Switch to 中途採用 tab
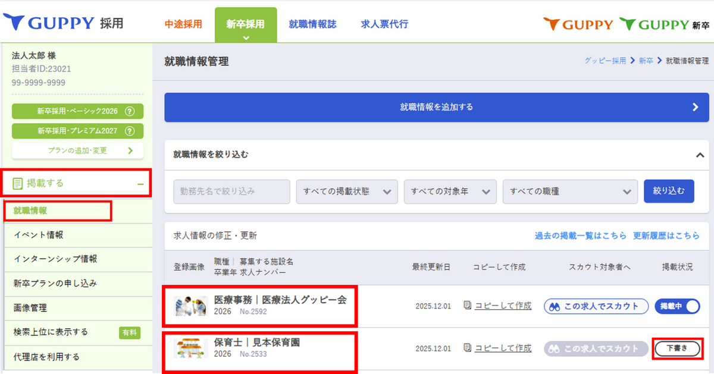Viewport: 714px width, 374px height. pos(183,24)
